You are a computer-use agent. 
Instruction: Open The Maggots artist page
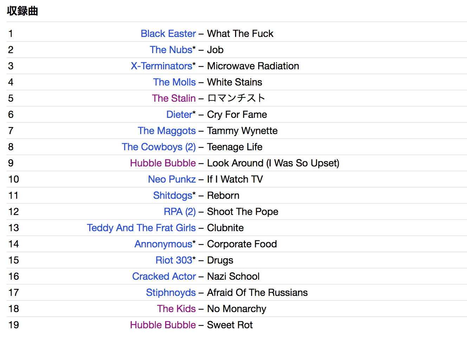click(x=167, y=131)
